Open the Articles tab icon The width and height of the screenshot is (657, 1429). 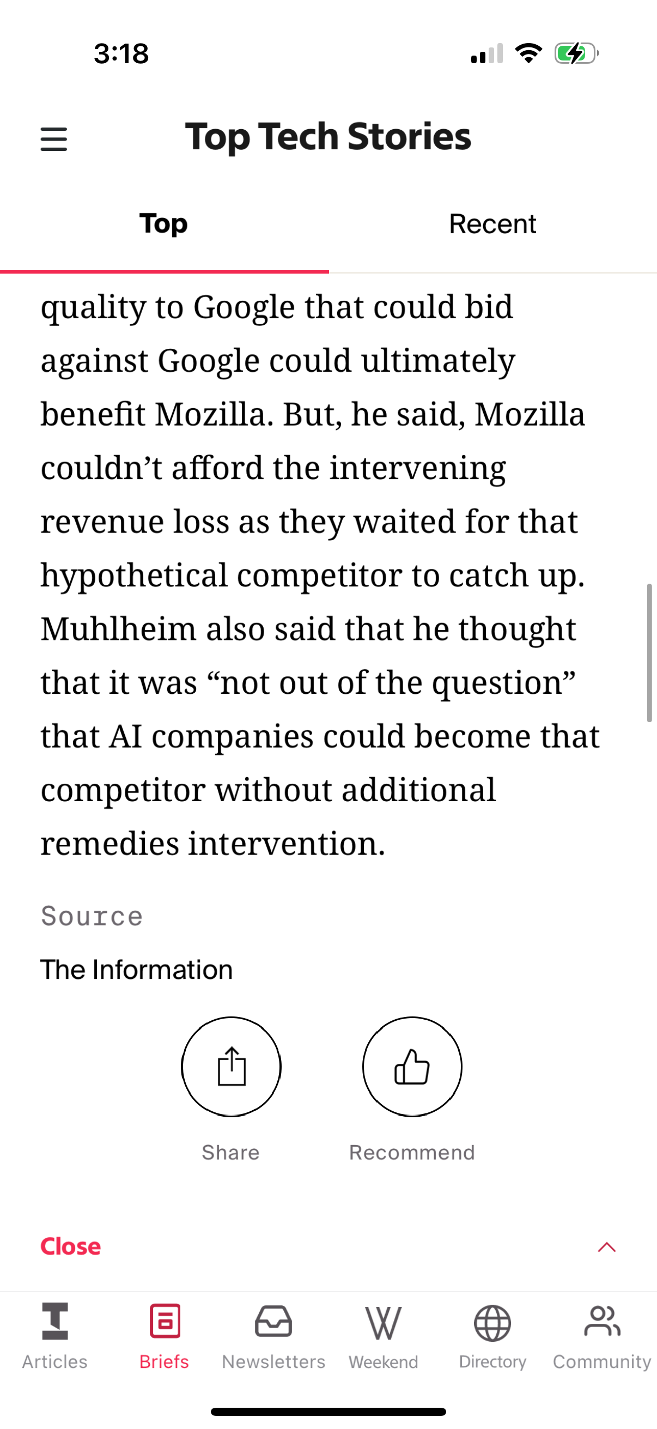pos(55,1322)
